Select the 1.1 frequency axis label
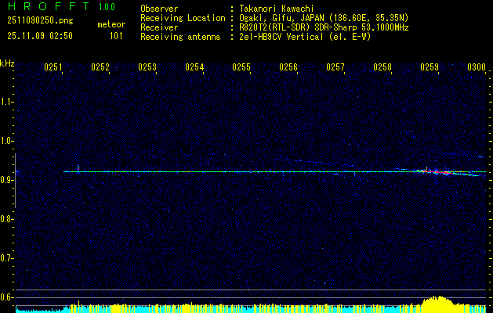 point(7,101)
